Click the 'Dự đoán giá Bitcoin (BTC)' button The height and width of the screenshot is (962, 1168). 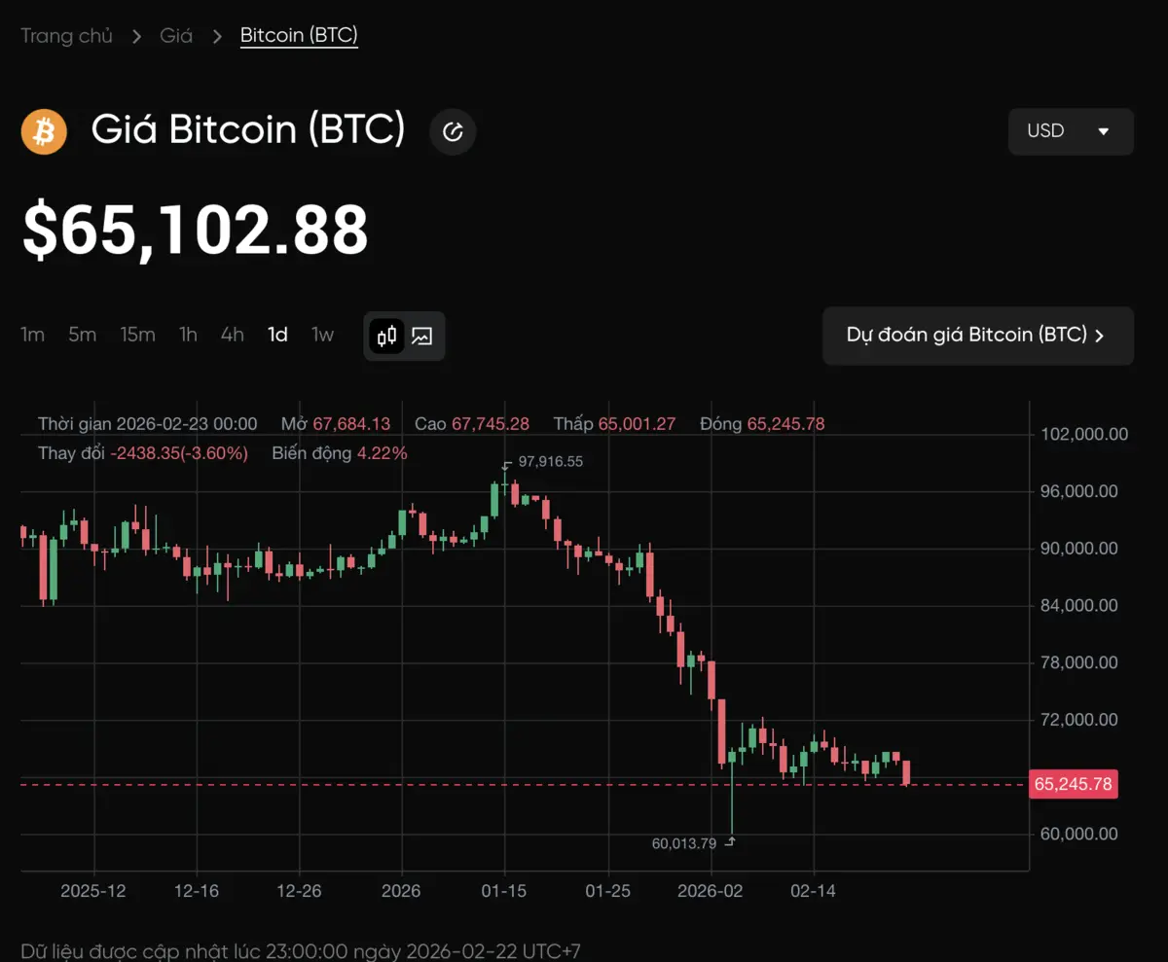[978, 335]
